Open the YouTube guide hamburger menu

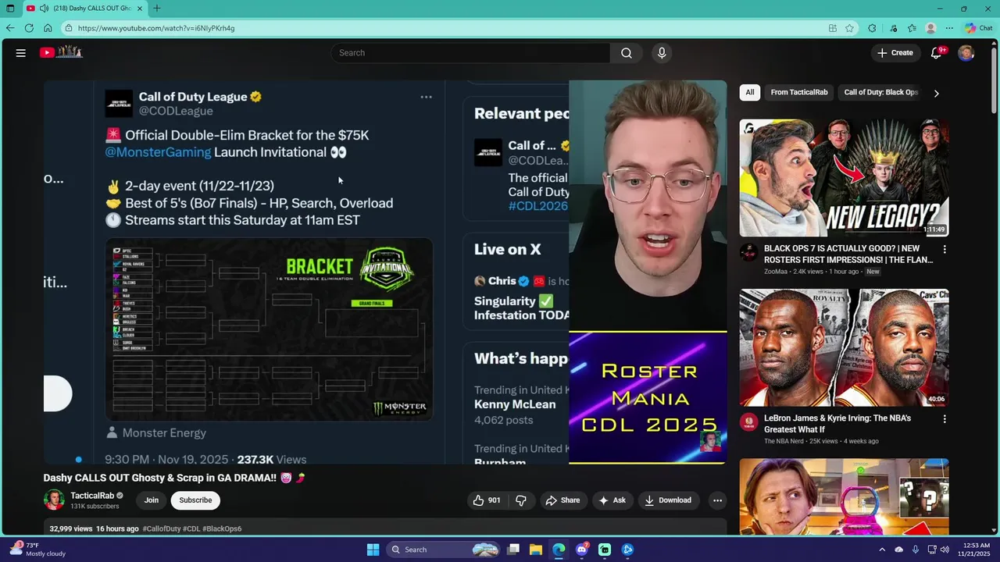click(x=21, y=53)
